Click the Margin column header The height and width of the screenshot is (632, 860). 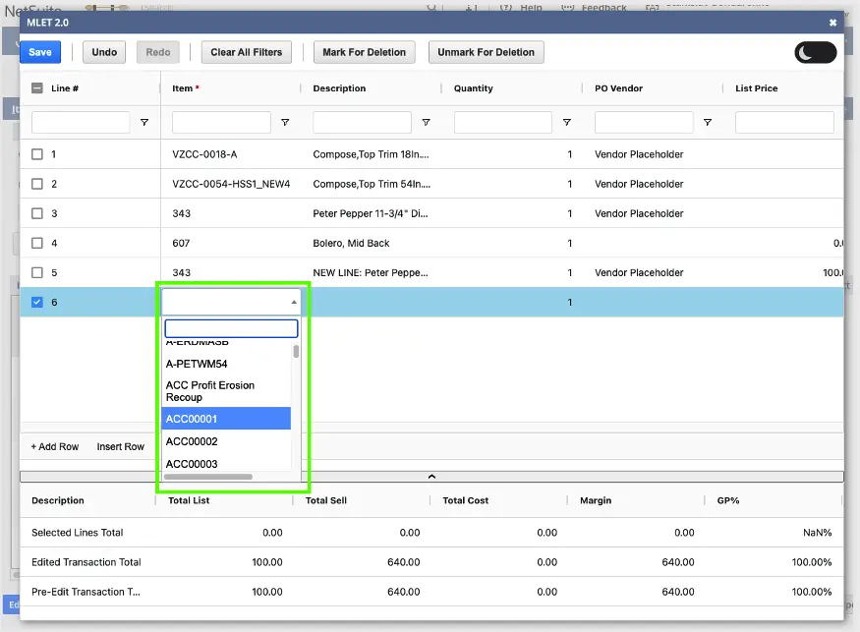click(596, 500)
